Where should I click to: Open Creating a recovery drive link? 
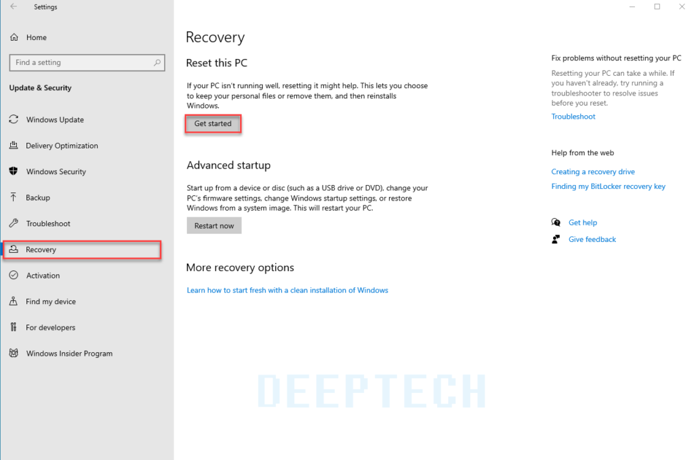592,171
